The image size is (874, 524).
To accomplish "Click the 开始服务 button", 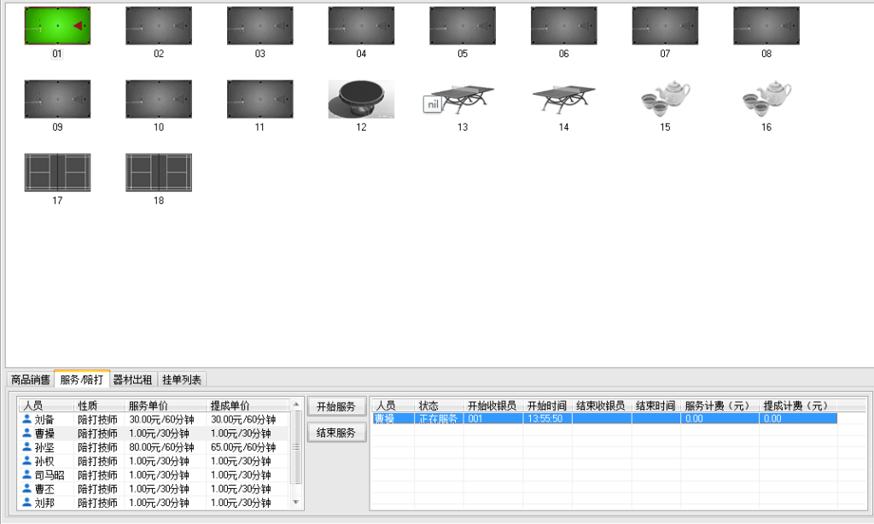I will [x=336, y=406].
